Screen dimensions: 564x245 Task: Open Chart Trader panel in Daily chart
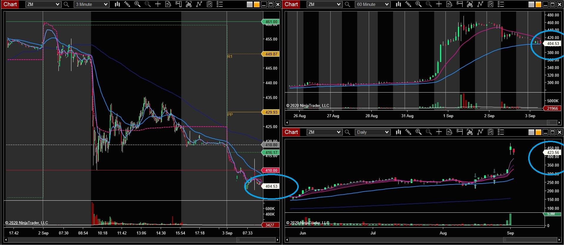pos(459,132)
